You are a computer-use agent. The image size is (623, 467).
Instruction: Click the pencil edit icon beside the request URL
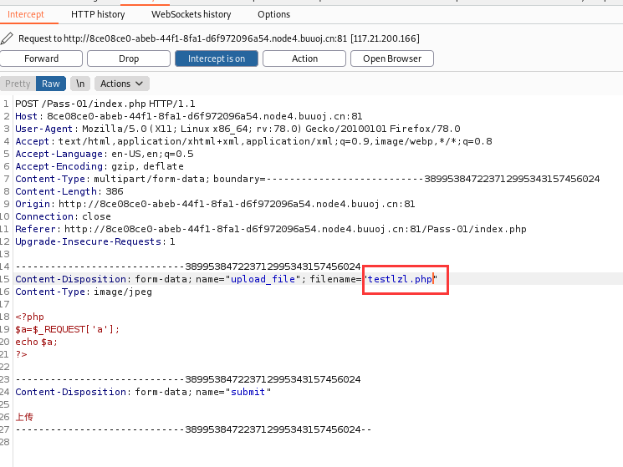pos(7,38)
